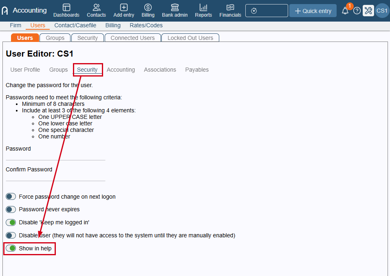Click the Quick entry button
The width and height of the screenshot is (390, 276).
click(x=313, y=11)
